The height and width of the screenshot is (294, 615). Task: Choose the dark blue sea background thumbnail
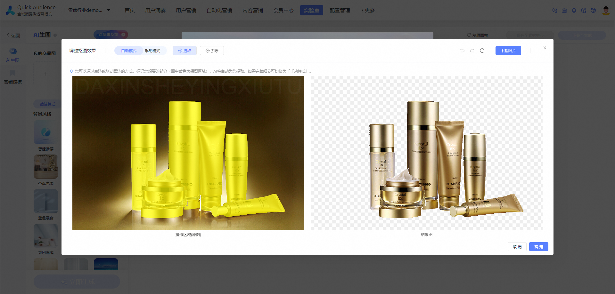[x=106, y=264]
